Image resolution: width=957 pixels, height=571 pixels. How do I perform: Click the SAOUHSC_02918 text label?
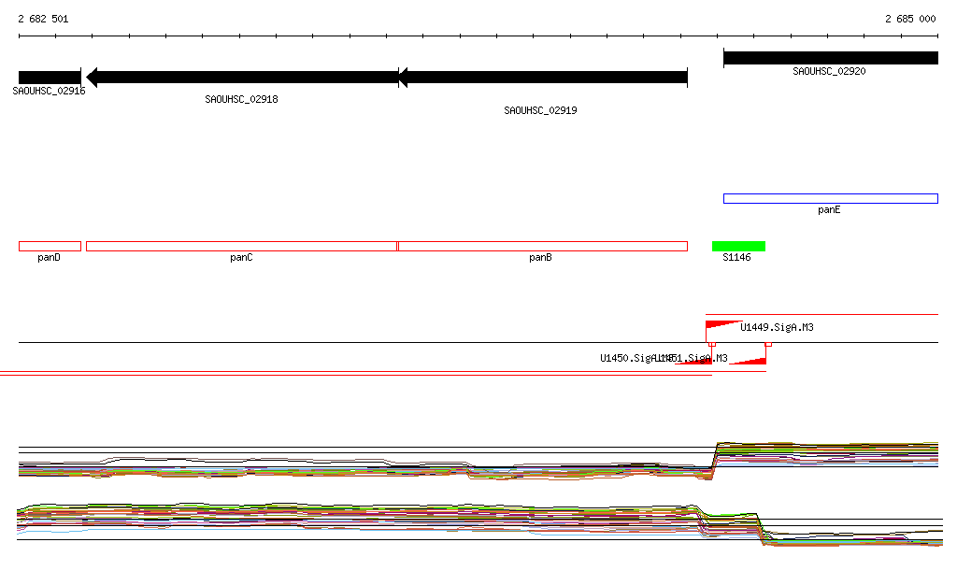(241, 99)
